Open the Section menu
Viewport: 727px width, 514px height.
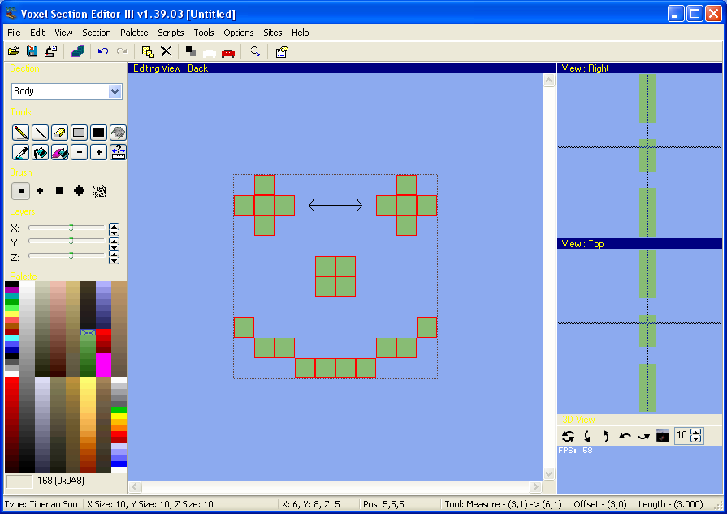(97, 33)
